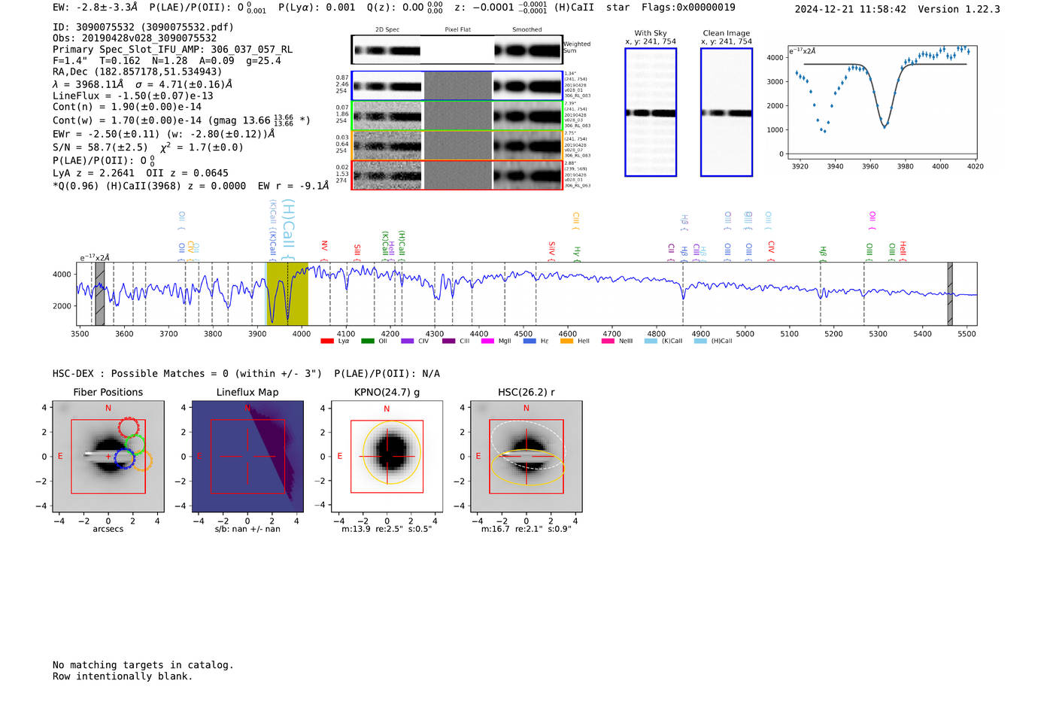Click the orange dashed fiber circle
This screenshot has width=1053, height=717.
coord(142,460)
